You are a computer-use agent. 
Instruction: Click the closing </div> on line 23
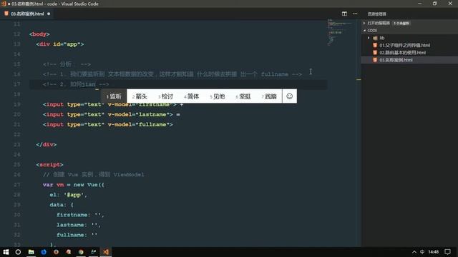(46, 144)
